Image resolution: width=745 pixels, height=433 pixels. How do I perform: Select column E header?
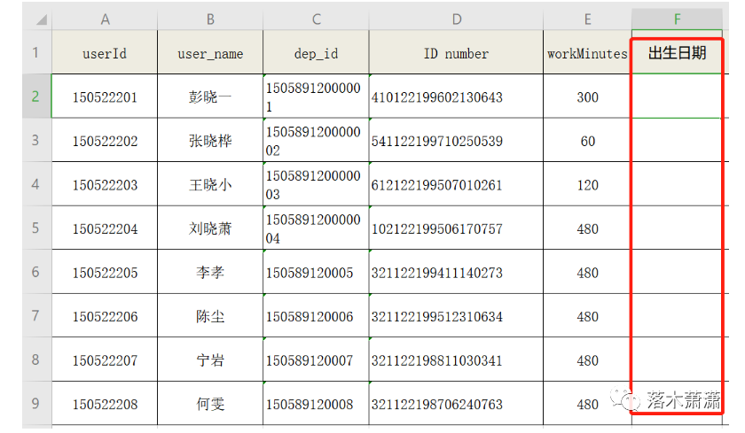587,19
